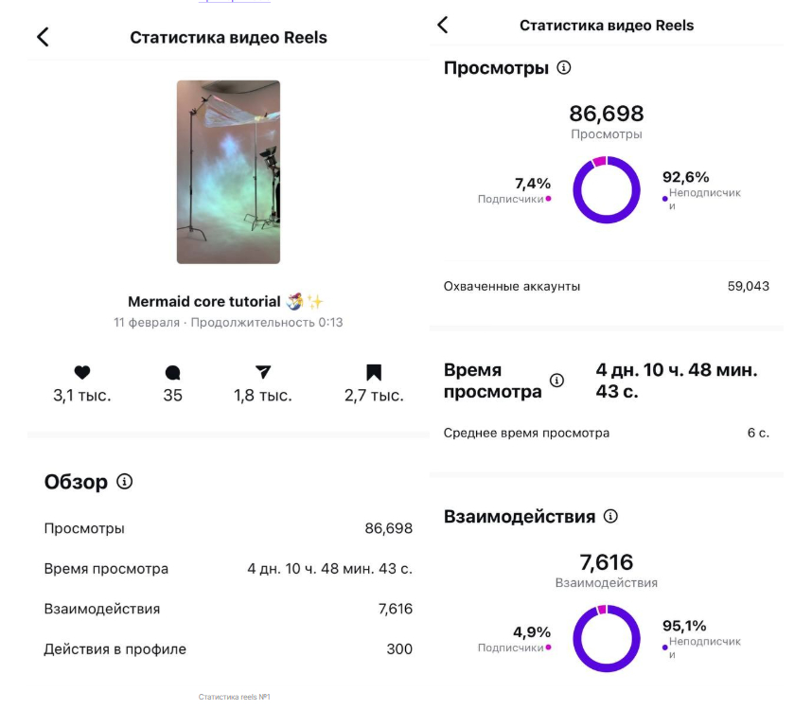Viewport: 812px width, 710px height.
Task: Open the info icon beside Время просмотра
Action: (556, 381)
